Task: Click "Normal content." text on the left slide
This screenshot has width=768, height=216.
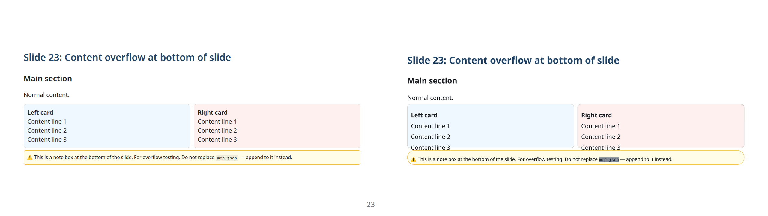Action: coord(46,95)
